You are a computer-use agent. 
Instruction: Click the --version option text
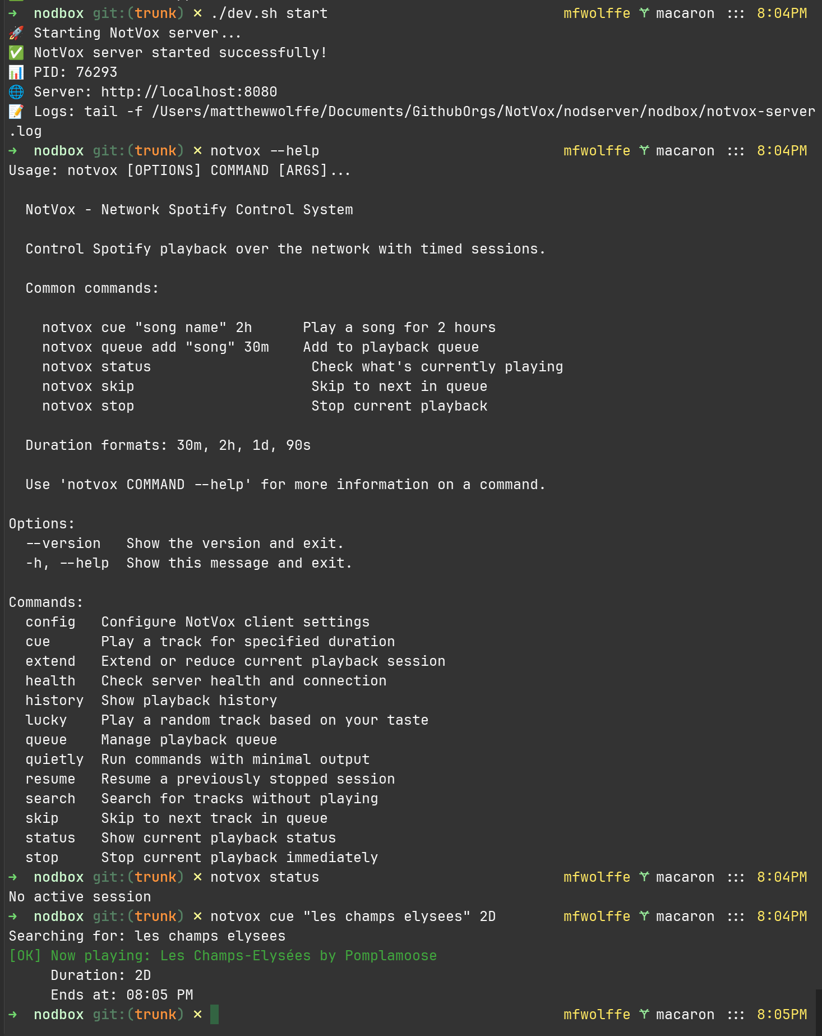(63, 544)
